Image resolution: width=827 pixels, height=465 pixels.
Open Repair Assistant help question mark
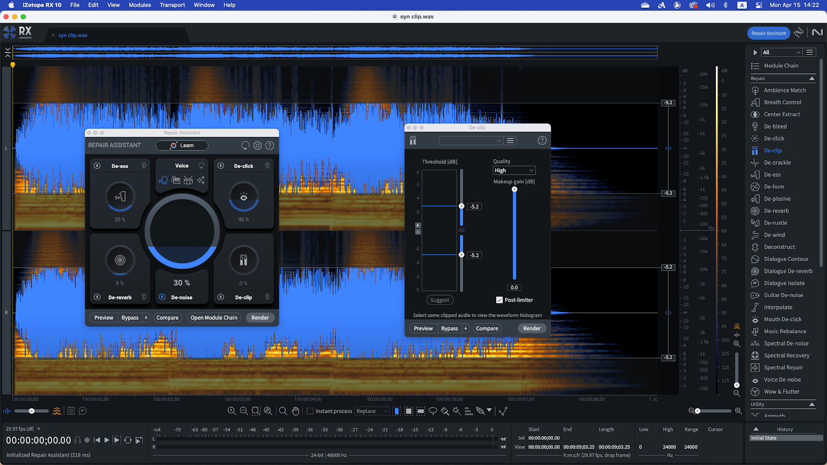pyautogui.click(x=269, y=146)
